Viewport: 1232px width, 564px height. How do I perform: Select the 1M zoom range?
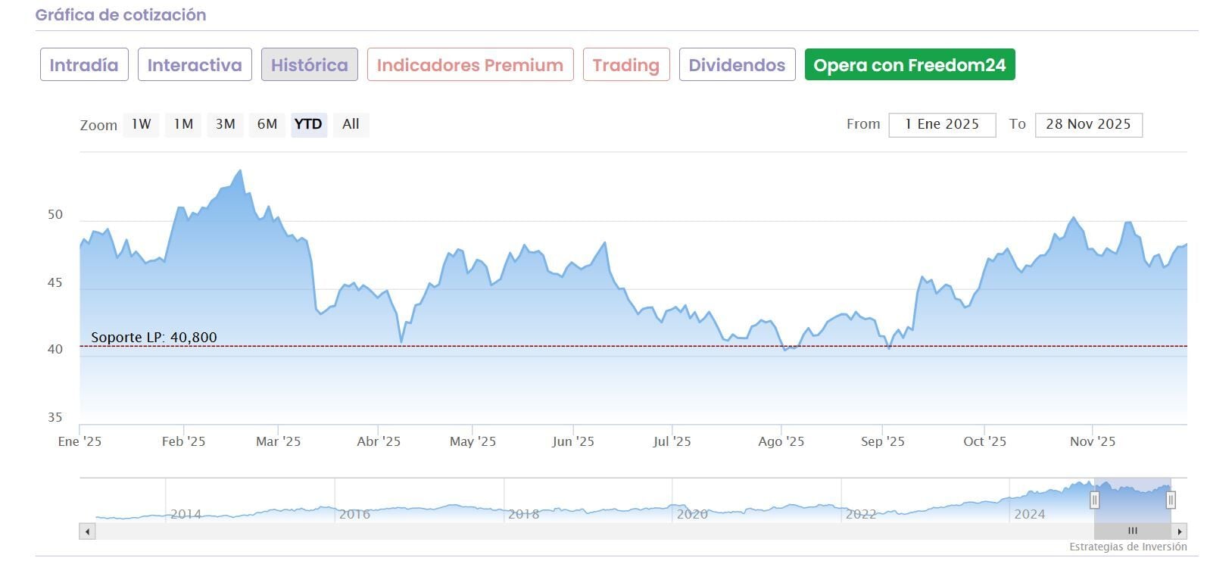(183, 124)
